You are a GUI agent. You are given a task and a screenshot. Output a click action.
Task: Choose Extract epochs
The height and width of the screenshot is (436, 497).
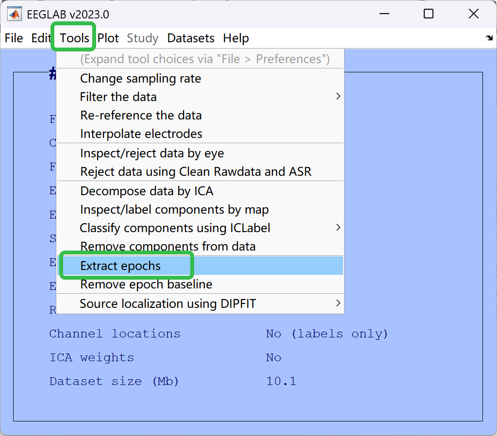[200, 266]
